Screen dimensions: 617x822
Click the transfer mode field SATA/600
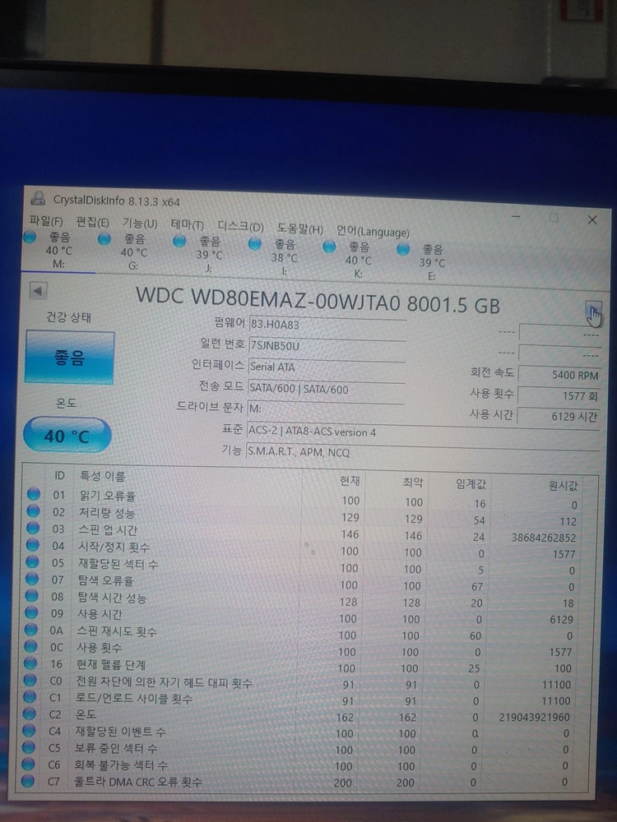326,389
